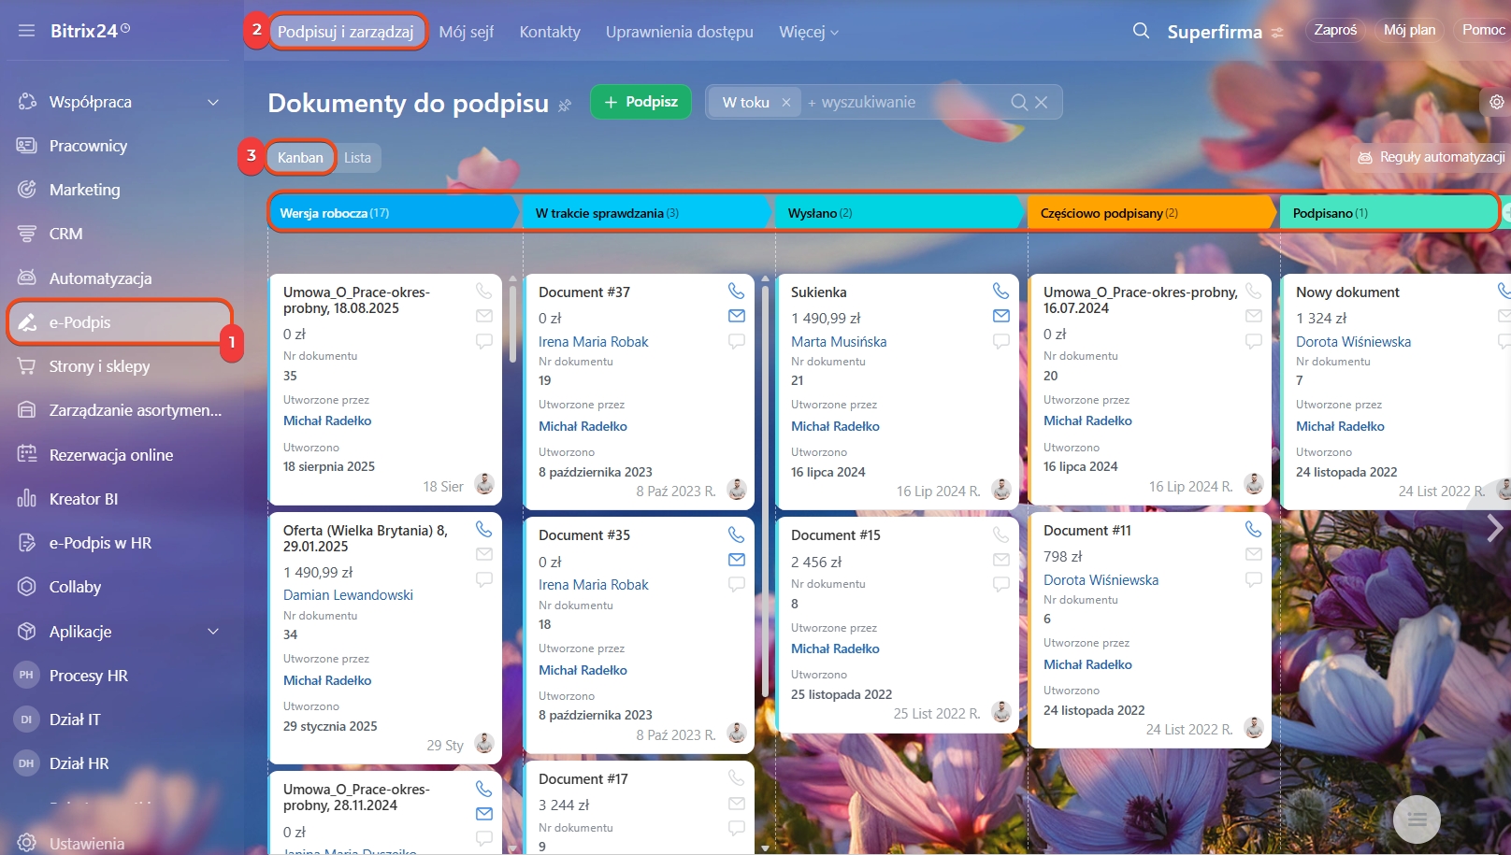Screen dimensions: 1511x855
Task: Open Procesy HR in the sidebar
Action: click(88, 676)
